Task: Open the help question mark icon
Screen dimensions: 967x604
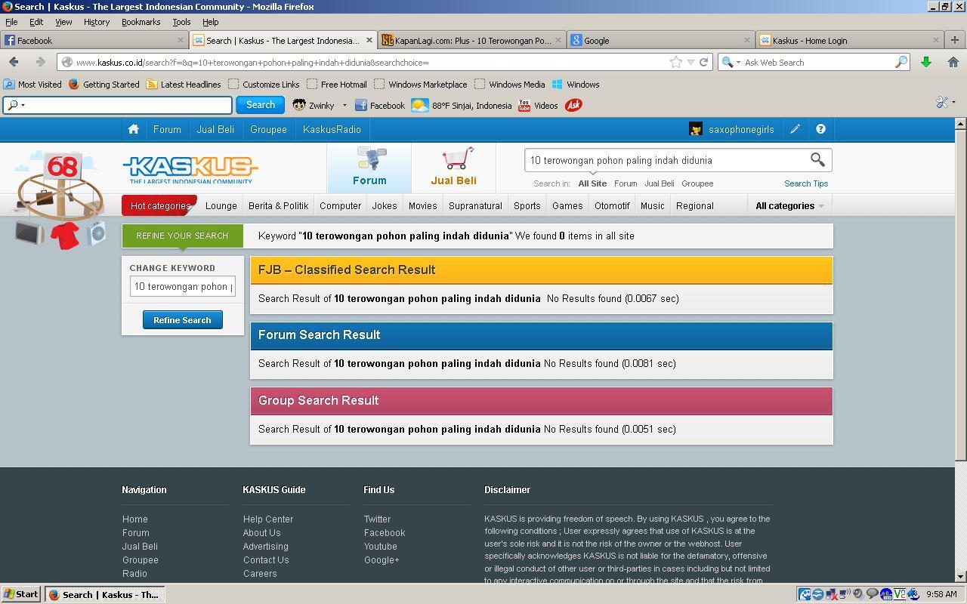Action: point(820,129)
